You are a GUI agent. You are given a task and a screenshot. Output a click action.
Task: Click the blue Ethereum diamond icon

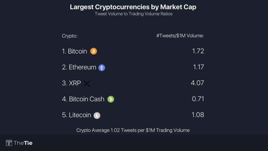tap(102, 68)
